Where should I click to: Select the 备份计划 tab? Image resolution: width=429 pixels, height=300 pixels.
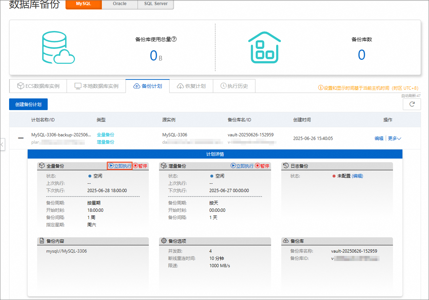[148, 86]
